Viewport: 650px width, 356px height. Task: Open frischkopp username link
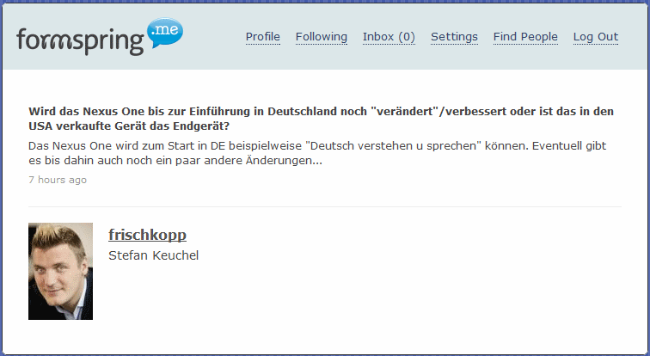[147, 235]
